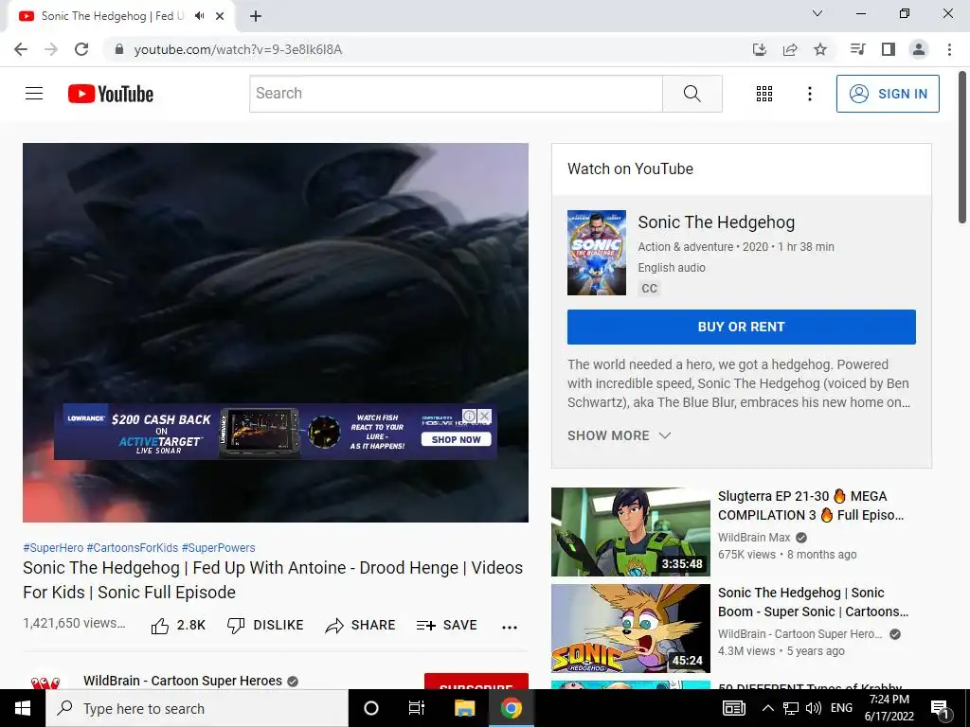Click the SIGN IN button

[x=888, y=94]
